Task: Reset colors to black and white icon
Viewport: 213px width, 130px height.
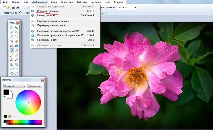Action: click(x=5, y=96)
